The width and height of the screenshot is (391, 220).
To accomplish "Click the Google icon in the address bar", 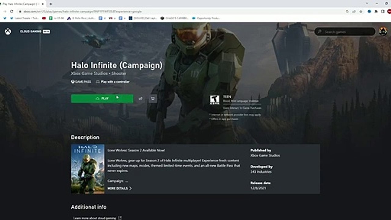I will (347, 11).
